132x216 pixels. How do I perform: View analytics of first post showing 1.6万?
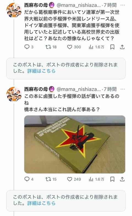pos(97,47)
